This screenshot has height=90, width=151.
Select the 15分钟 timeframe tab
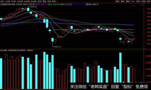tap(20, 1)
